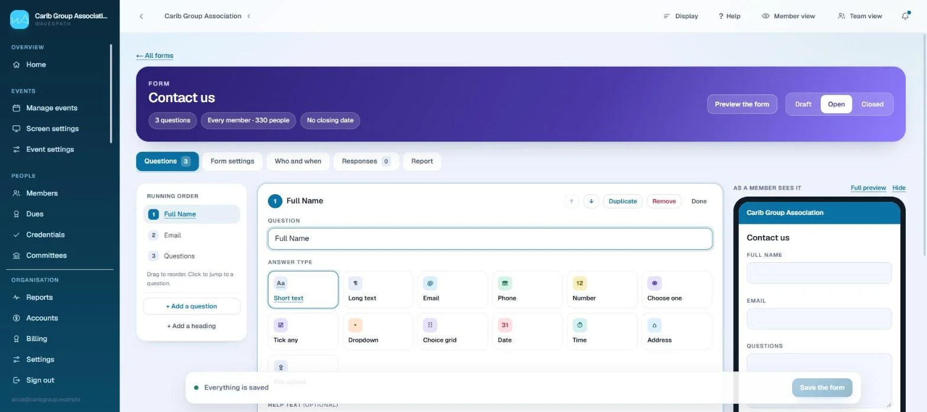Image resolution: width=927 pixels, height=412 pixels.
Task: Click Save the form button
Action: (x=822, y=388)
